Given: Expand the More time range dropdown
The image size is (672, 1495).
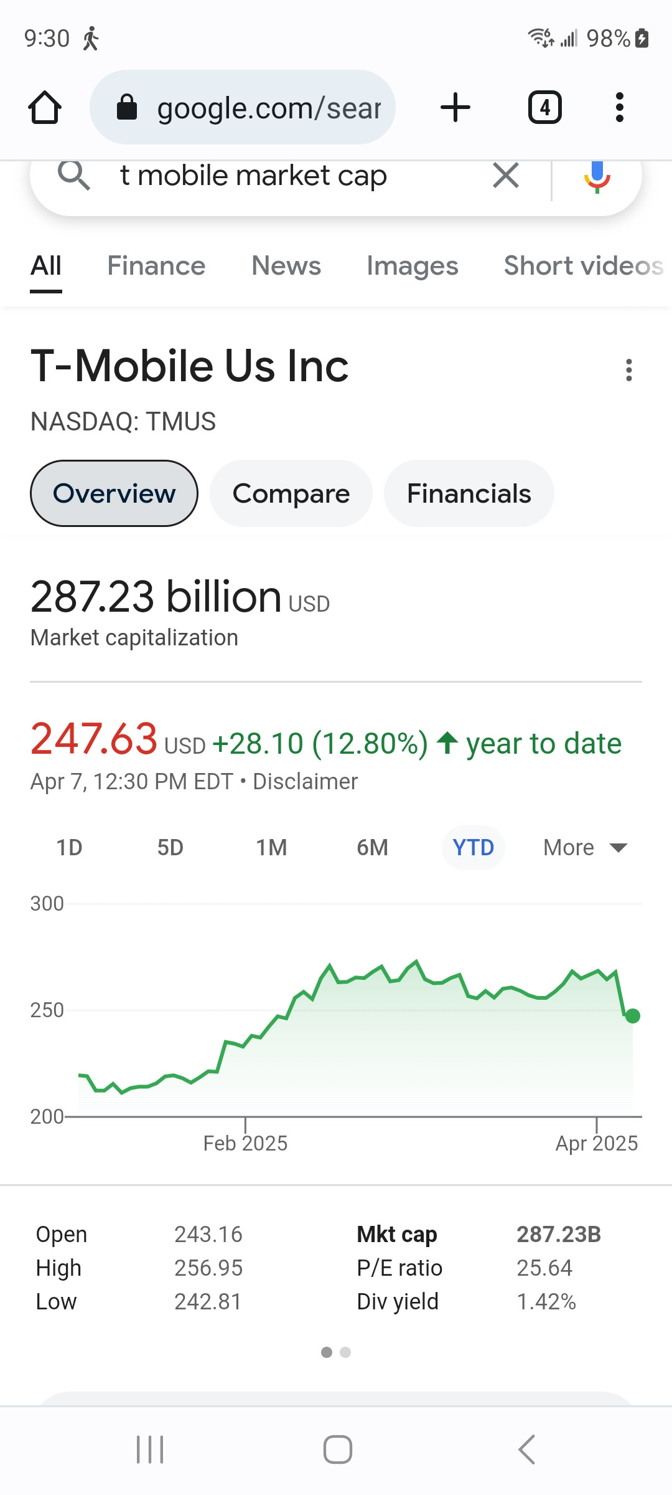Looking at the screenshot, I should coord(585,848).
